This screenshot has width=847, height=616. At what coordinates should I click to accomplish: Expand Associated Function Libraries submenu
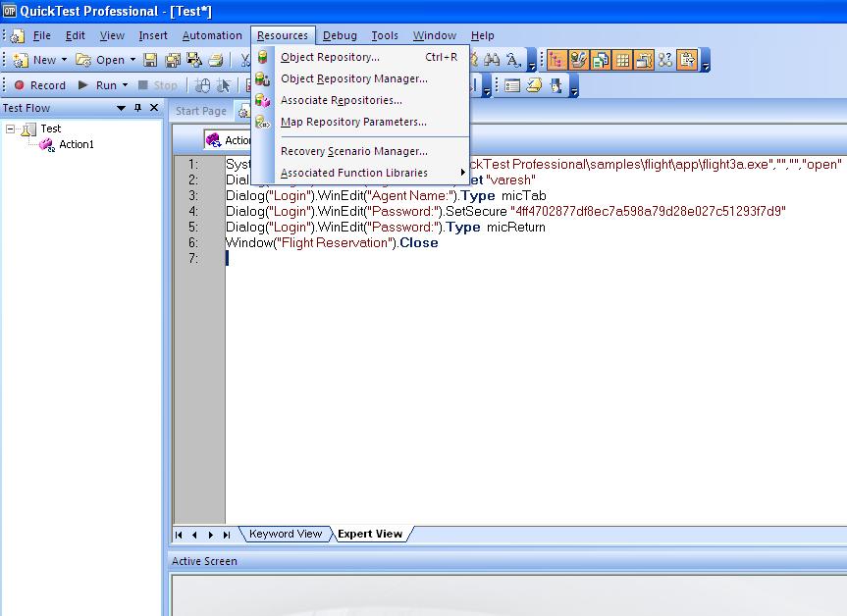pyautogui.click(x=360, y=173)
